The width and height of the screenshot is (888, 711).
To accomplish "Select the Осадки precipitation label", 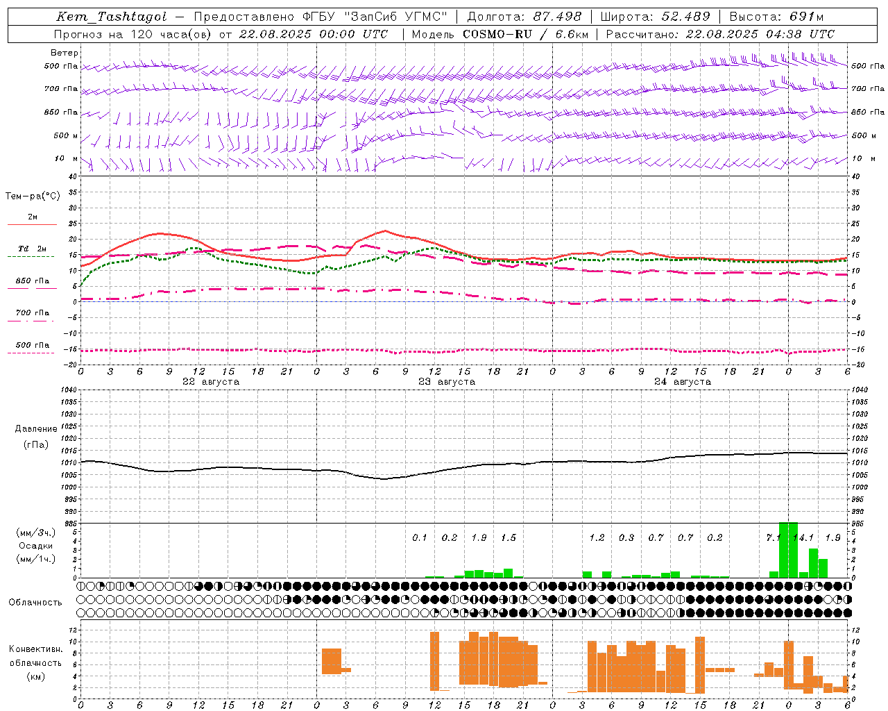I will (36, 546).
